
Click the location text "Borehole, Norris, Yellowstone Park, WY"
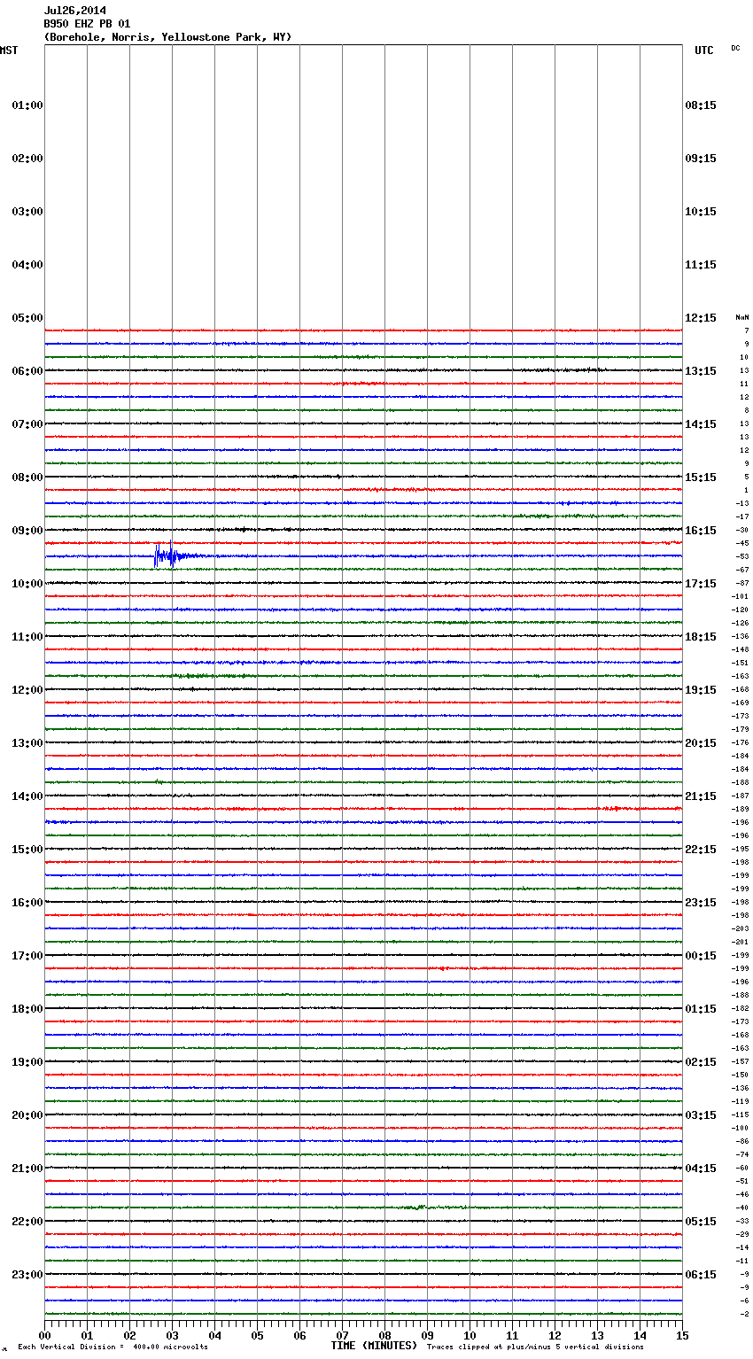[167, 37]
